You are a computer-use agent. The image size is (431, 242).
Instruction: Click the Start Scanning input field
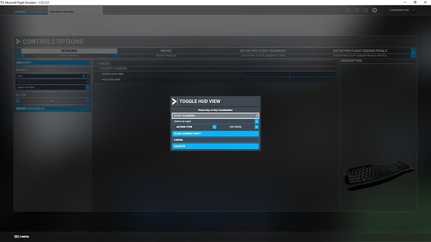215,116
